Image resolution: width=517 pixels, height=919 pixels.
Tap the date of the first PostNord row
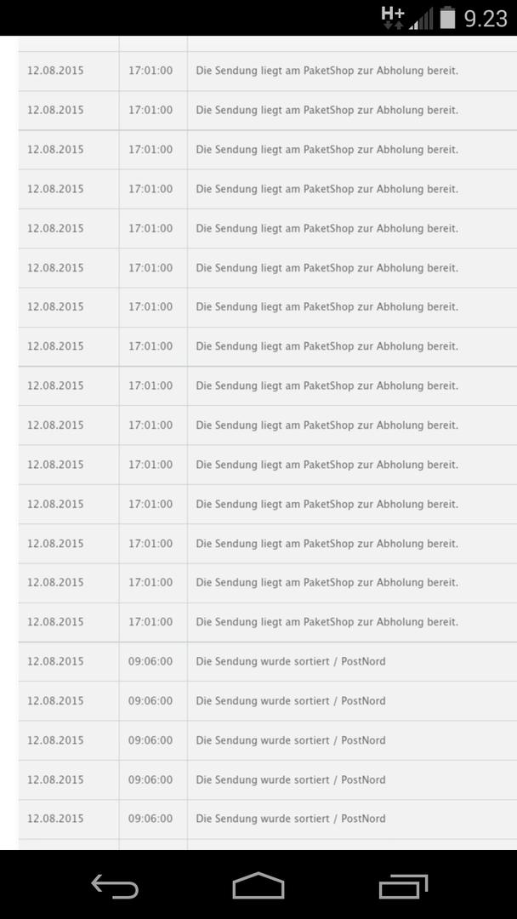55,661
